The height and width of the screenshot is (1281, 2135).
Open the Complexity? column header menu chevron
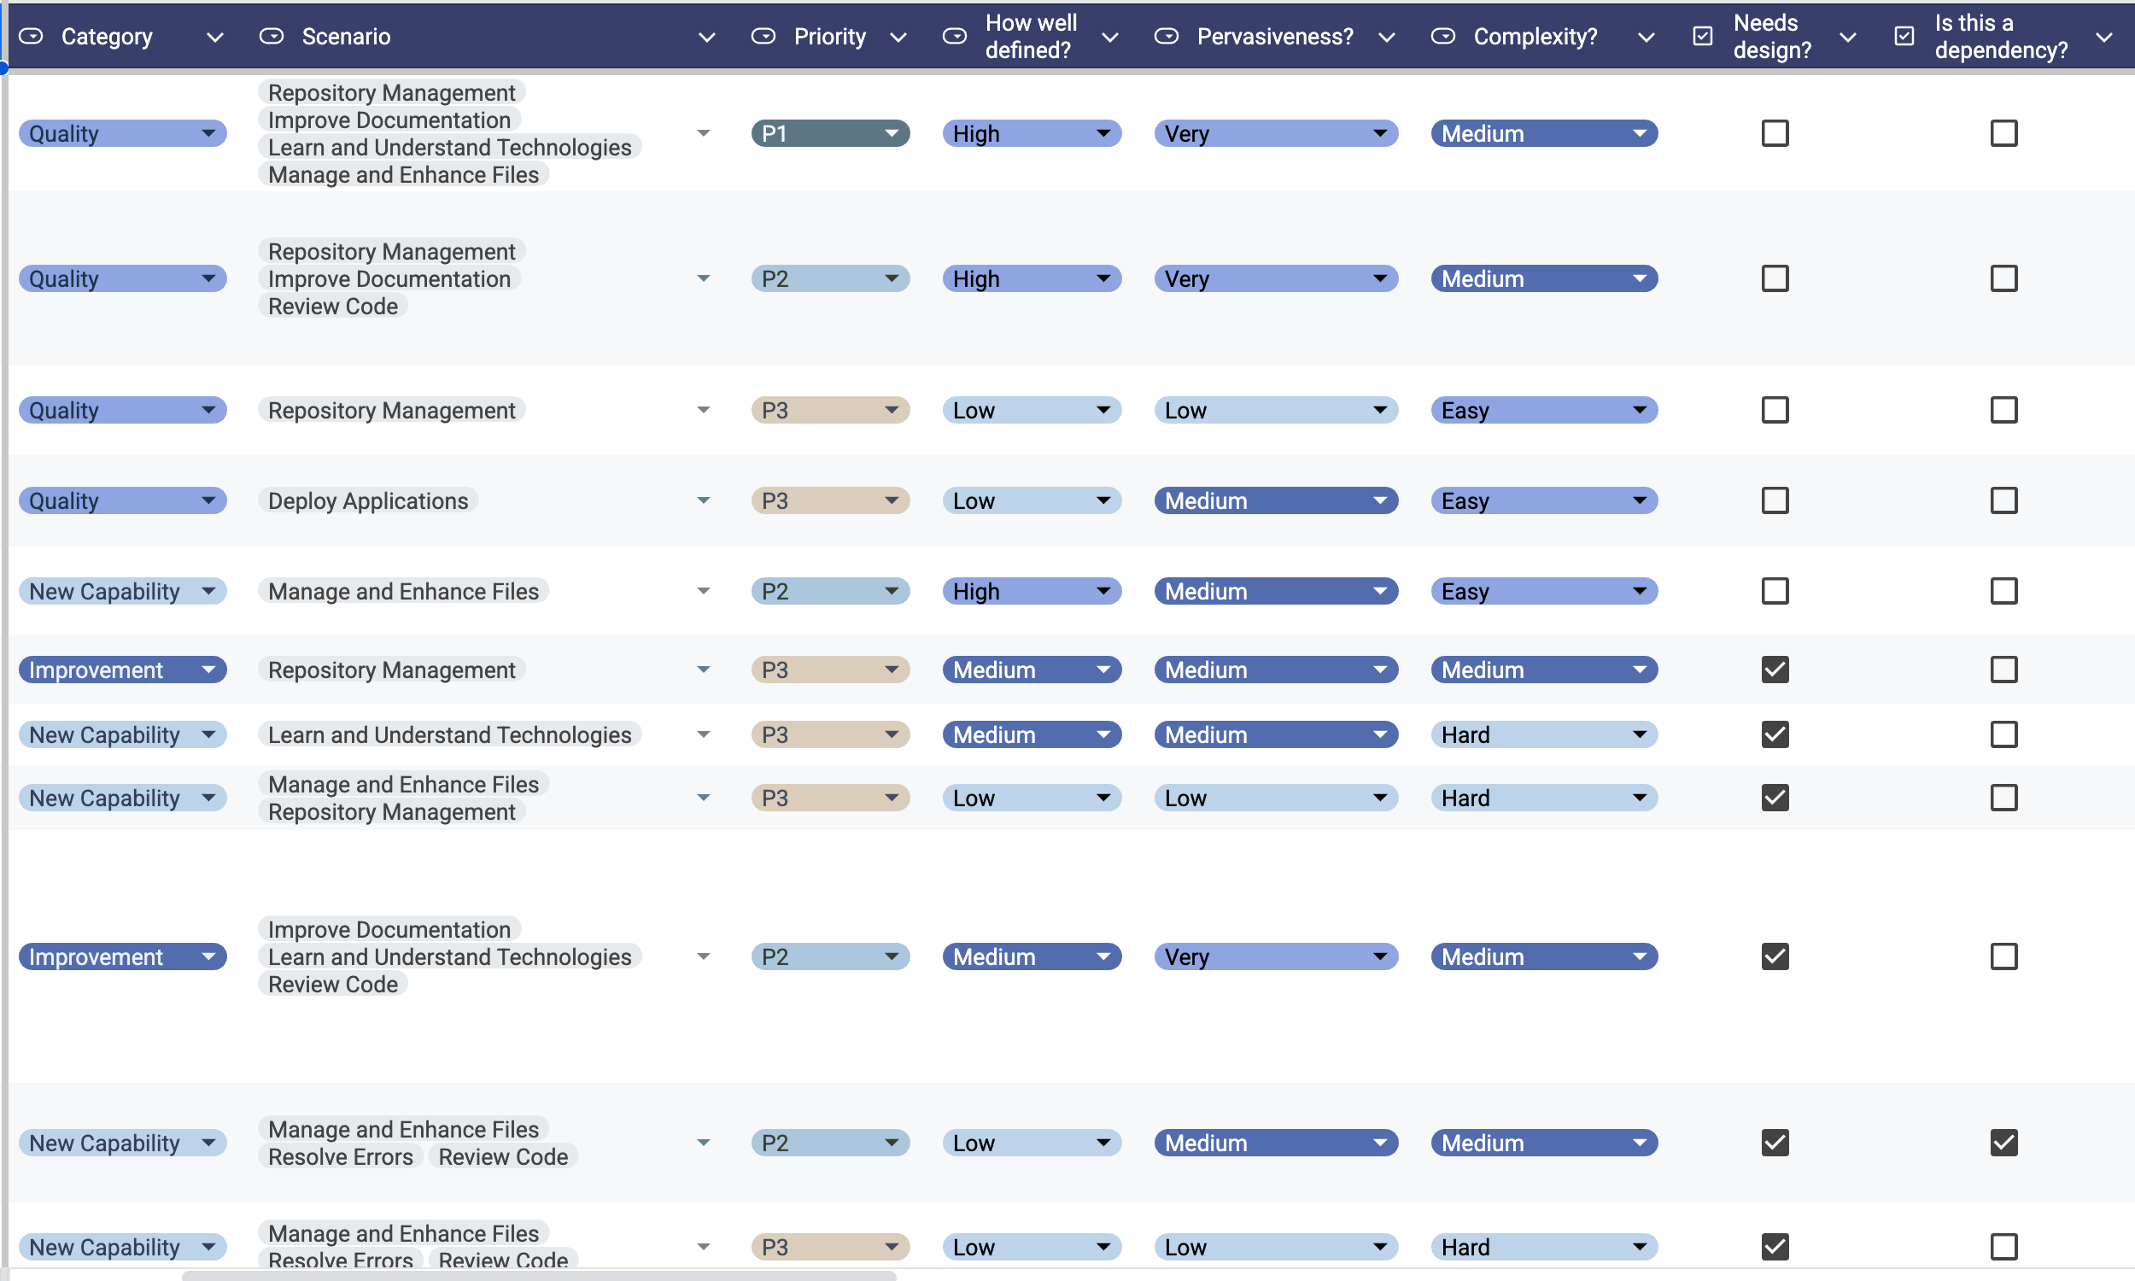[1646, 37]
